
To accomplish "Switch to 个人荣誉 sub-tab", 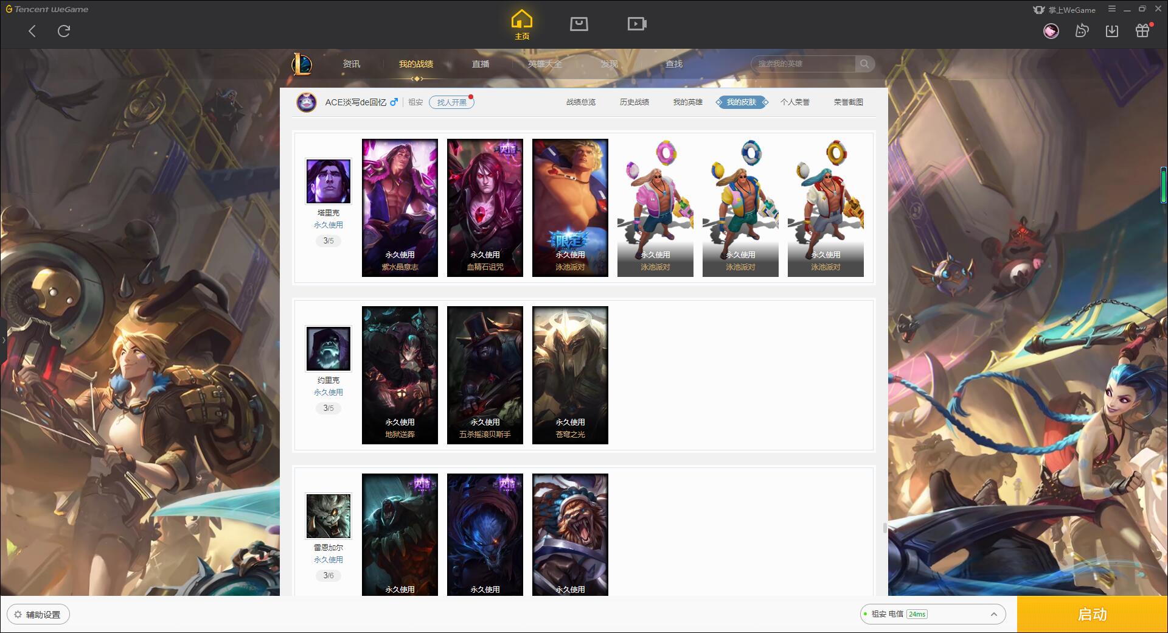I will coord(795,102).
